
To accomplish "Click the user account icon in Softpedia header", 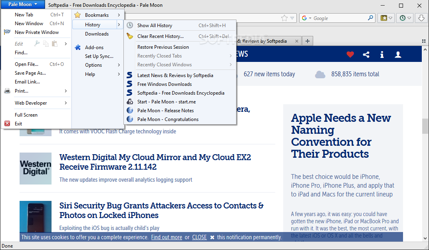I will point(398,54).
